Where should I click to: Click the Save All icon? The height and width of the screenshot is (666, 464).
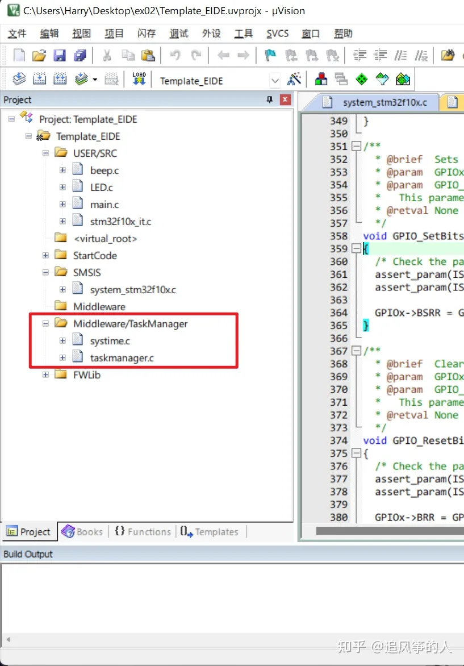[80, 55]
